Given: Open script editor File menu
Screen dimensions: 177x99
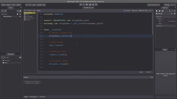Looking at the screenshot, I should pyautogui.click(x=25, y=10).
